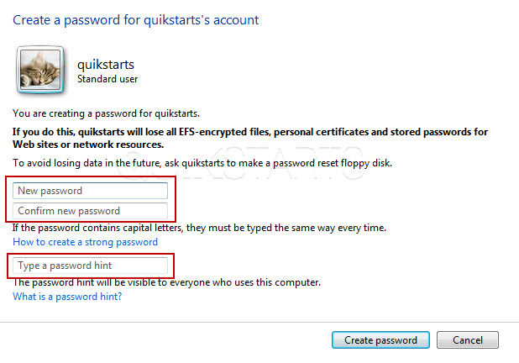Click the Standard user account type text
The width and height of the screenshot is (519, 363).
pyautogui.click(x=107, y=79)
